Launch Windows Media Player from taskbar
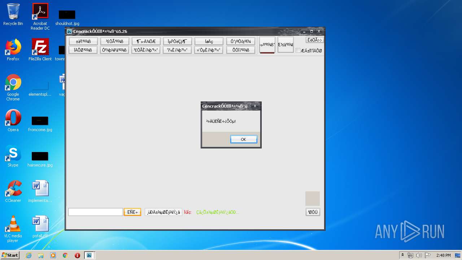This screenshot has width=462, height=260. point(53,255)
